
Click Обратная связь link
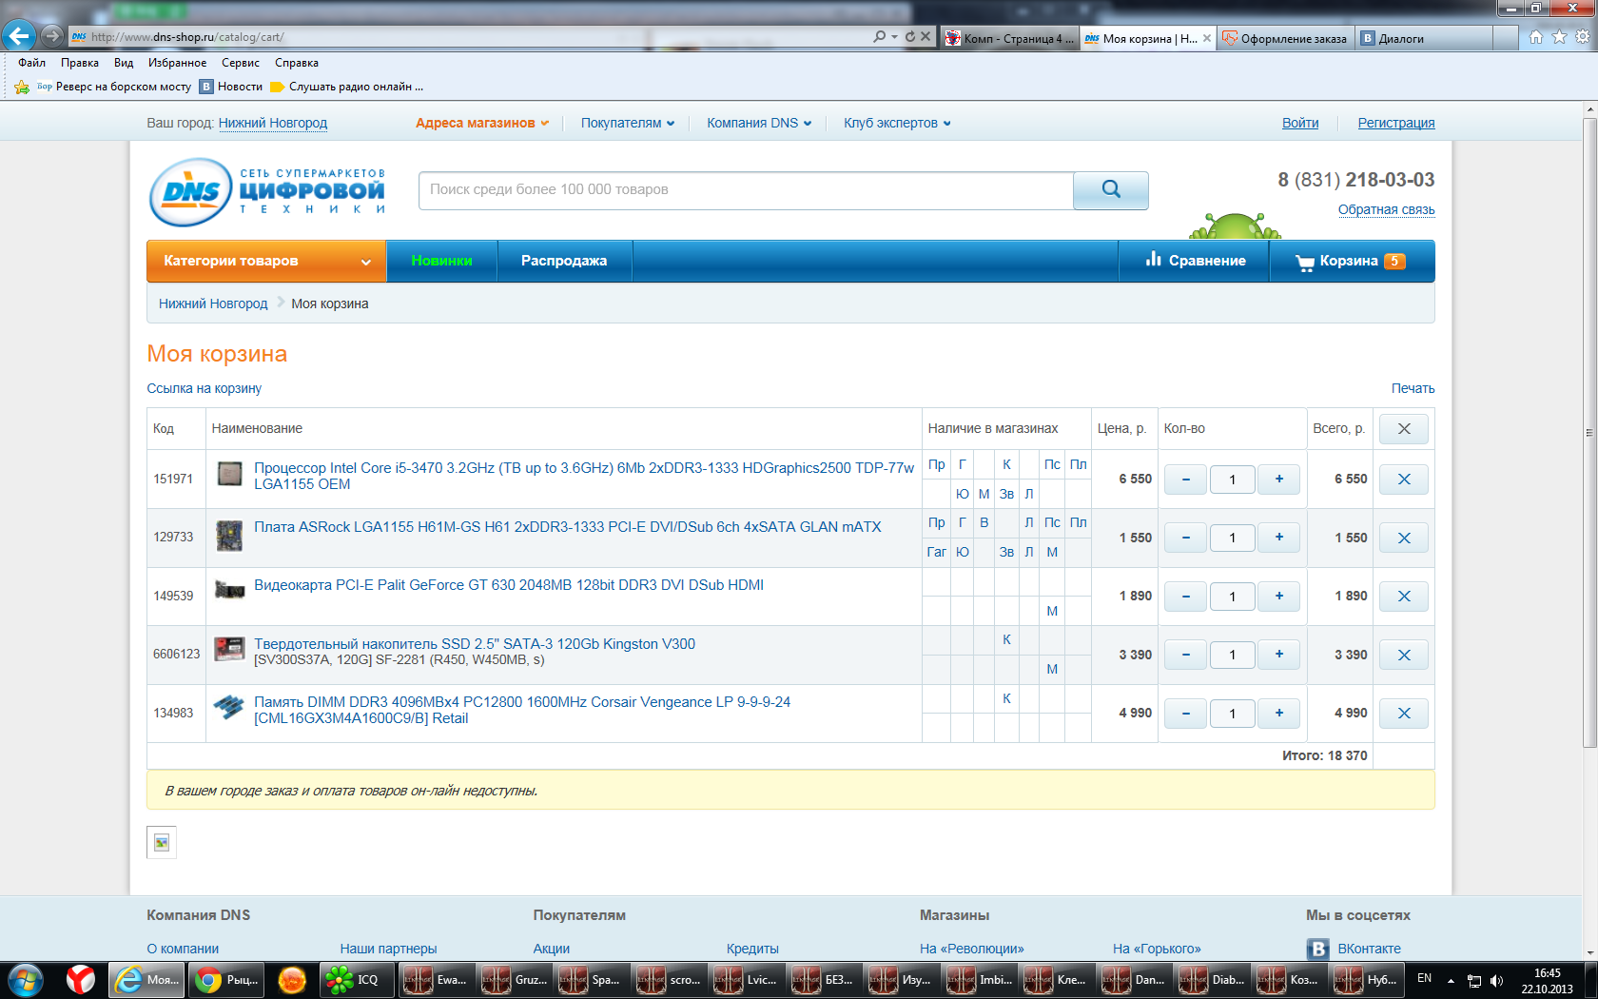[1387, 210]
